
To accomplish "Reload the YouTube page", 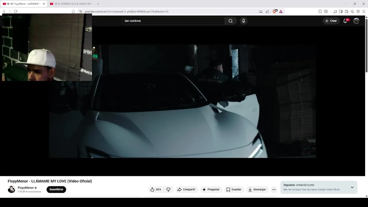I will 16,11.
